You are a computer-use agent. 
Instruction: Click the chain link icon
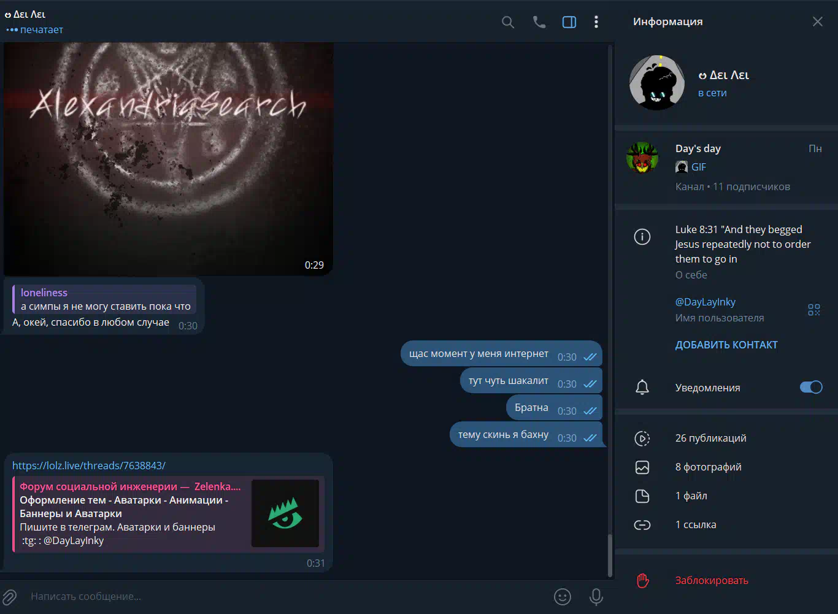tap(642, 524)
